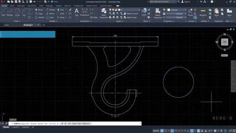Click Make Current layer button

tap(131, 14)
